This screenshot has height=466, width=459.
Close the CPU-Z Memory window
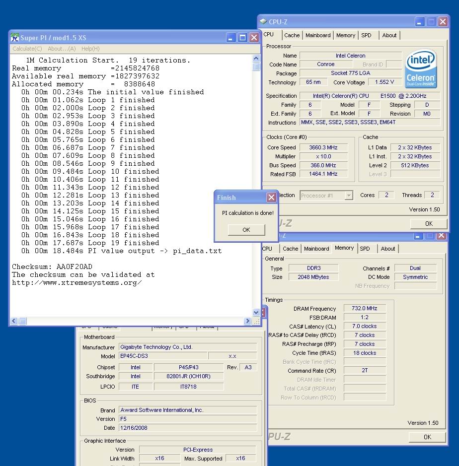pyautogui.click(x=442, y=236)
